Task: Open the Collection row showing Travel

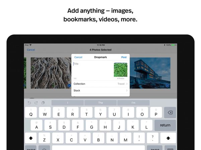Action: tap(100, 84)
